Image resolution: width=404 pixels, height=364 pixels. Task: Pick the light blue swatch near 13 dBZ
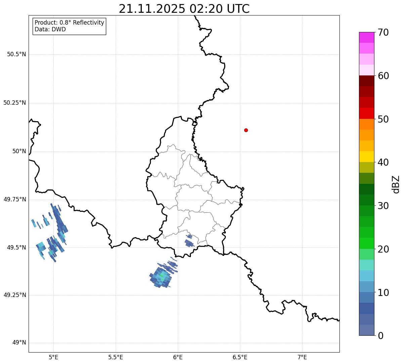point(366,276)
